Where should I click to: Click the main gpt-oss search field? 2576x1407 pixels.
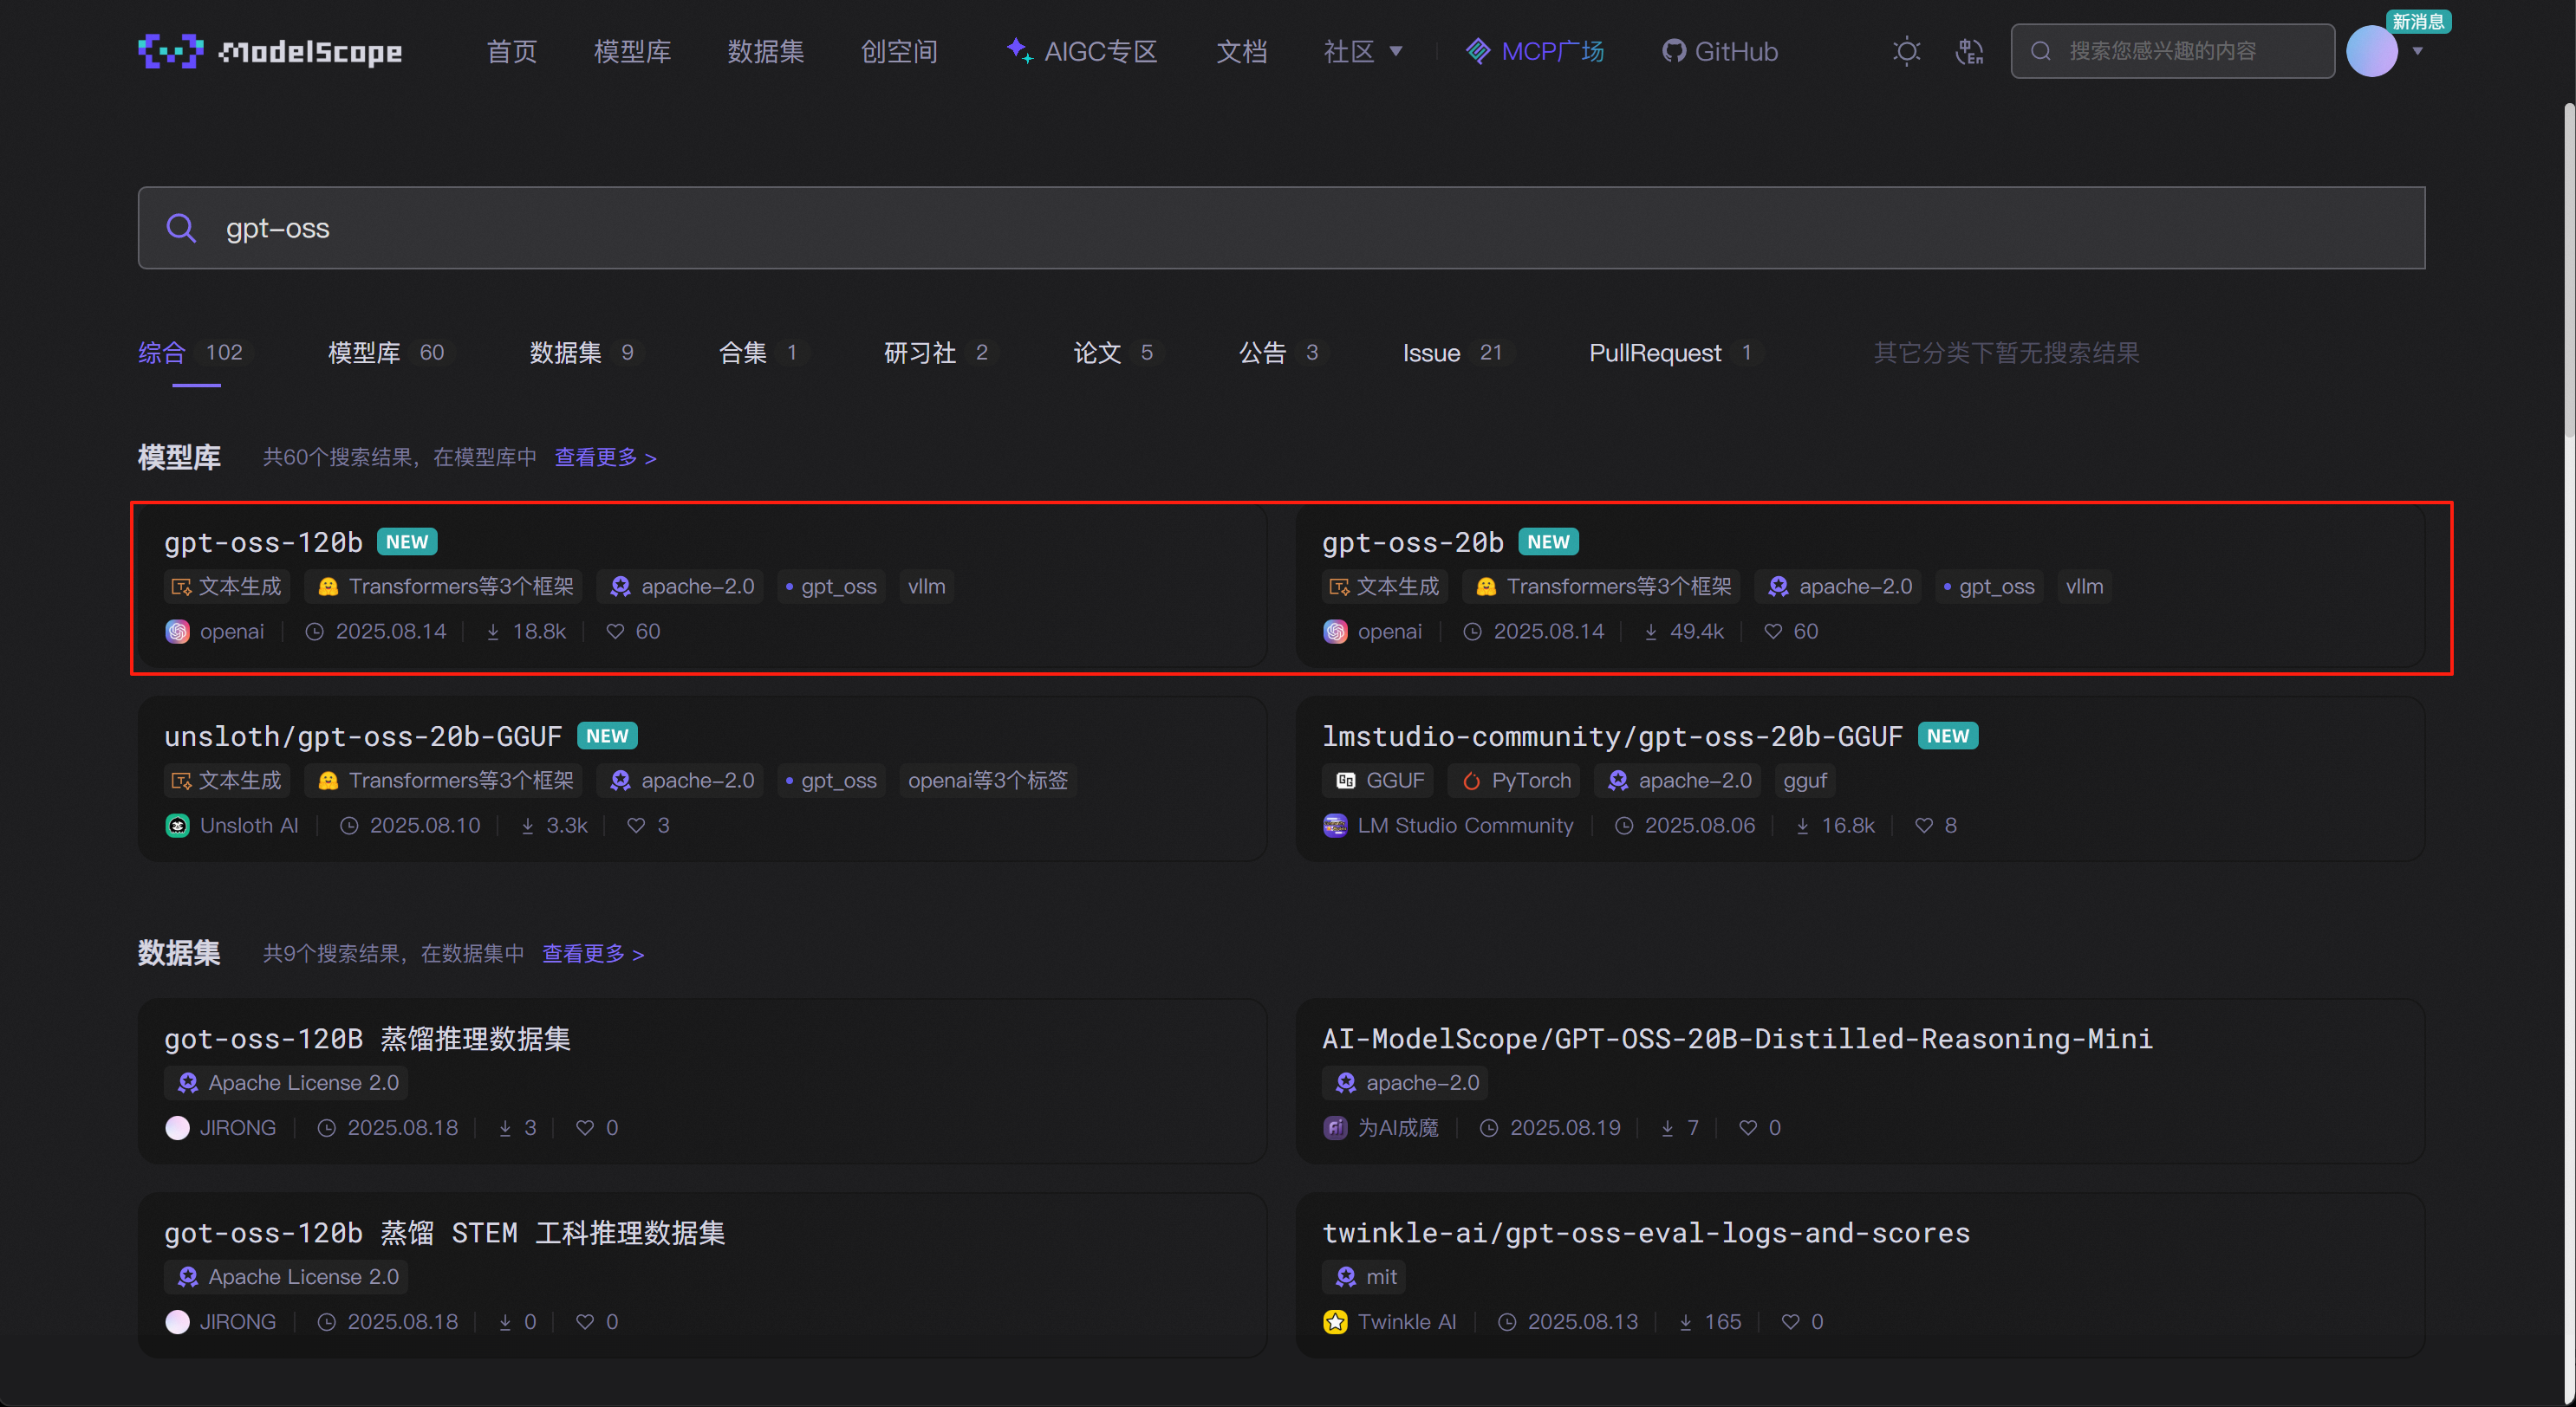click(x=1281, y=228)
